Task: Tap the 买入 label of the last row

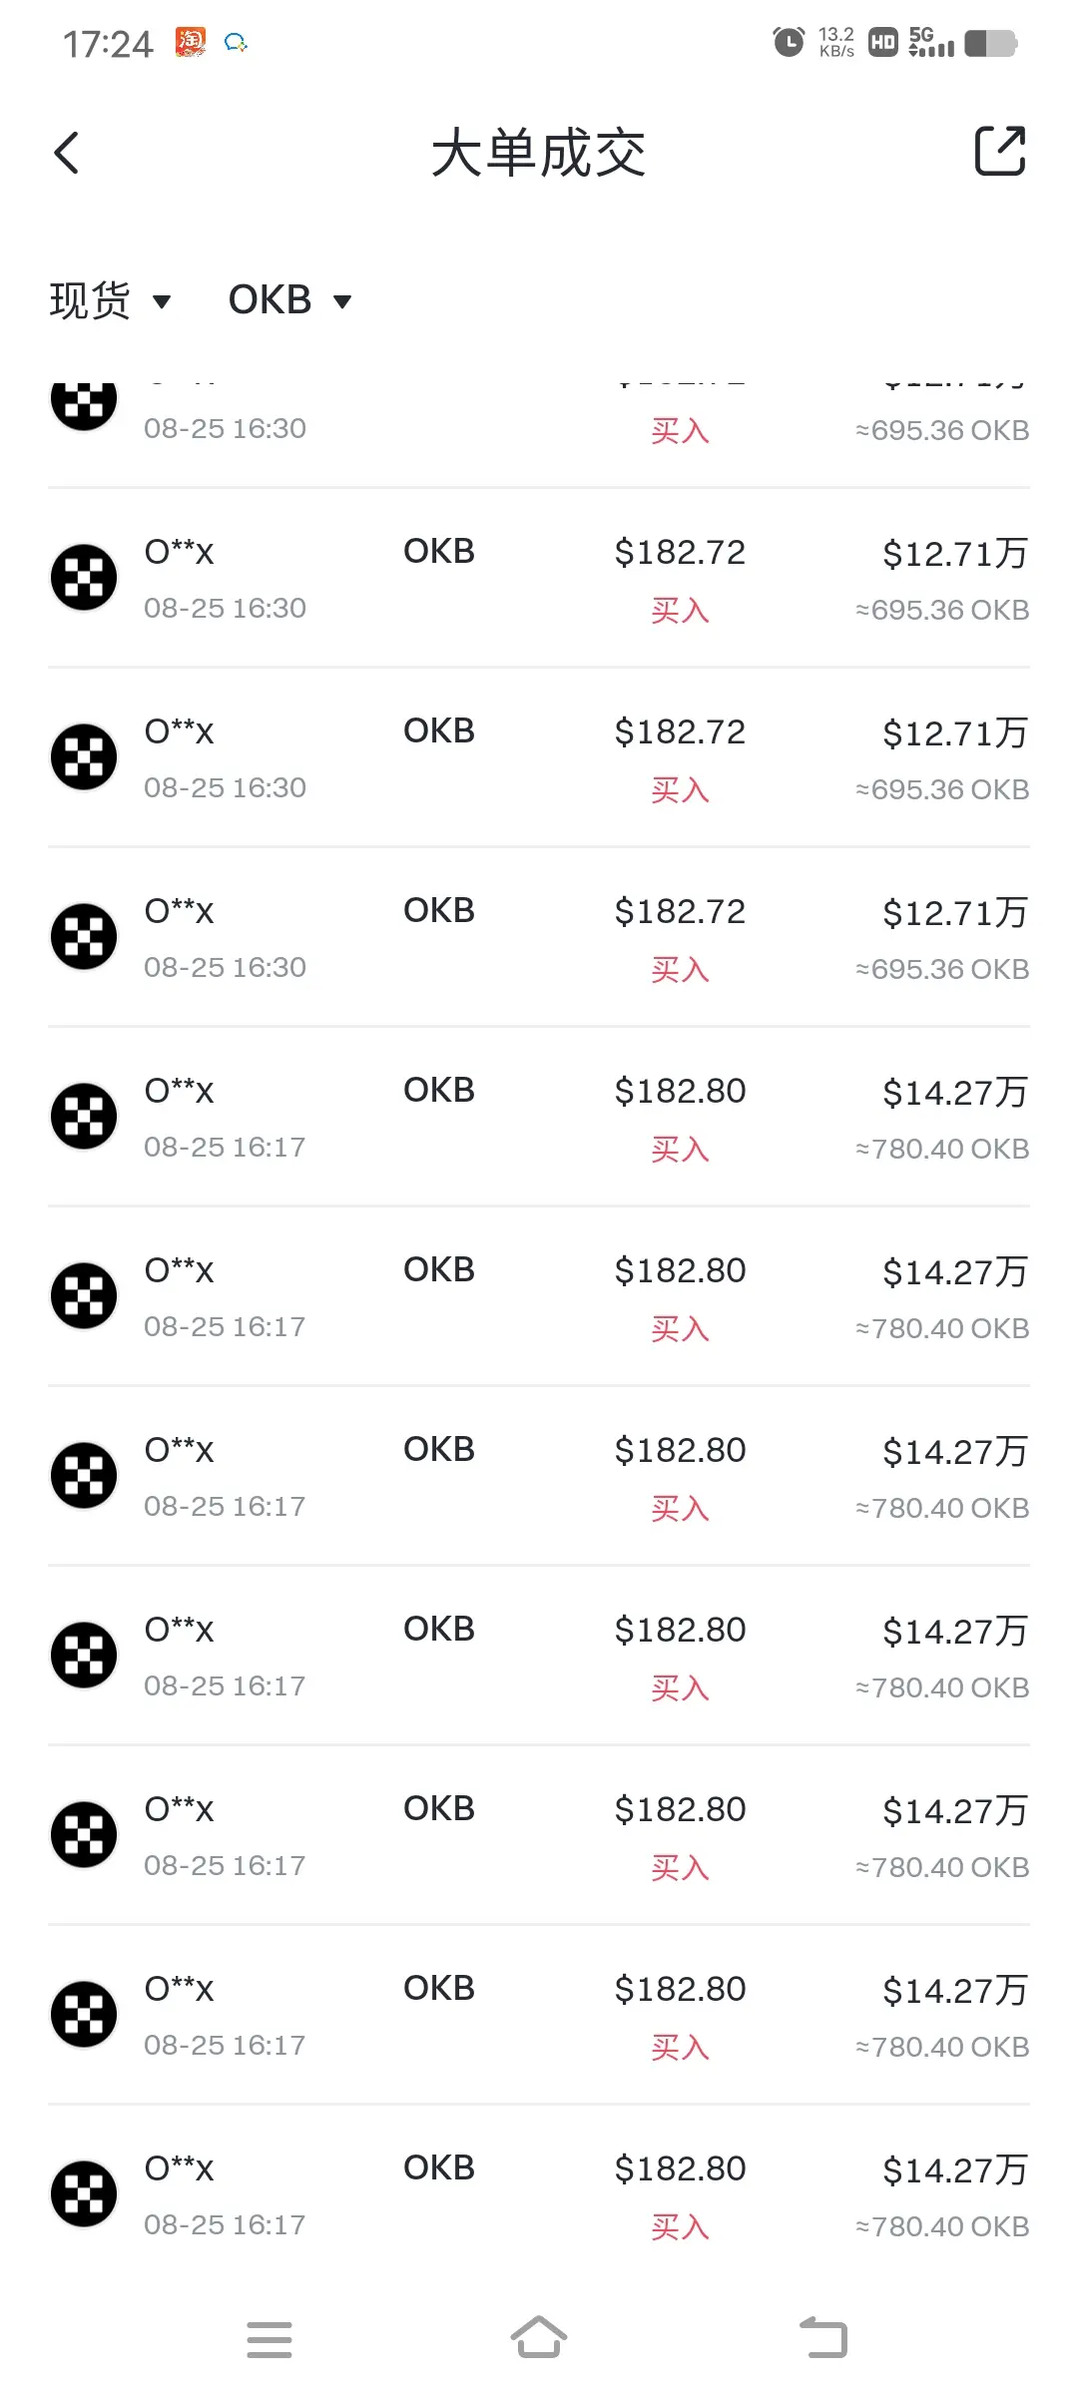Action: tap(680, 2226)
